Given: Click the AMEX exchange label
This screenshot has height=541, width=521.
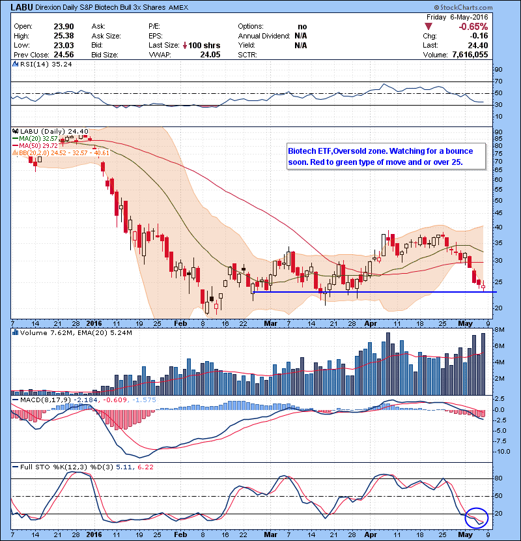Looking at the screenshot, I should click(178, 8).
